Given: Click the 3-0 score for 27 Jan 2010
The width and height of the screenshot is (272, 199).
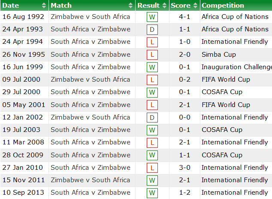Looking at the screenshot, I should pos(185,168).
